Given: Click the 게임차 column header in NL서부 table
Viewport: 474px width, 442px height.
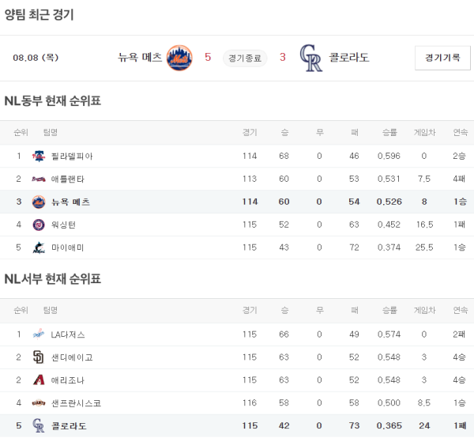Looking at the screenshot, I should pyautogui.click(x=424, y=311).
